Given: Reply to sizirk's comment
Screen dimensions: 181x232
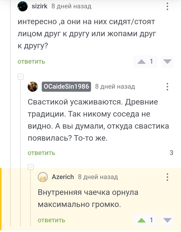Looking at the screenshot, I should point(31,62).
